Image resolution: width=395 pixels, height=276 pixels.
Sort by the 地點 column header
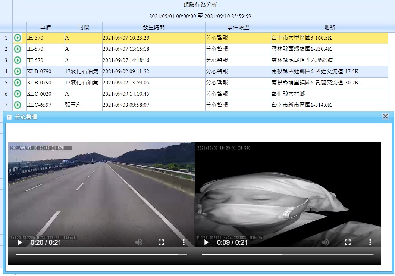click(329, 27)
